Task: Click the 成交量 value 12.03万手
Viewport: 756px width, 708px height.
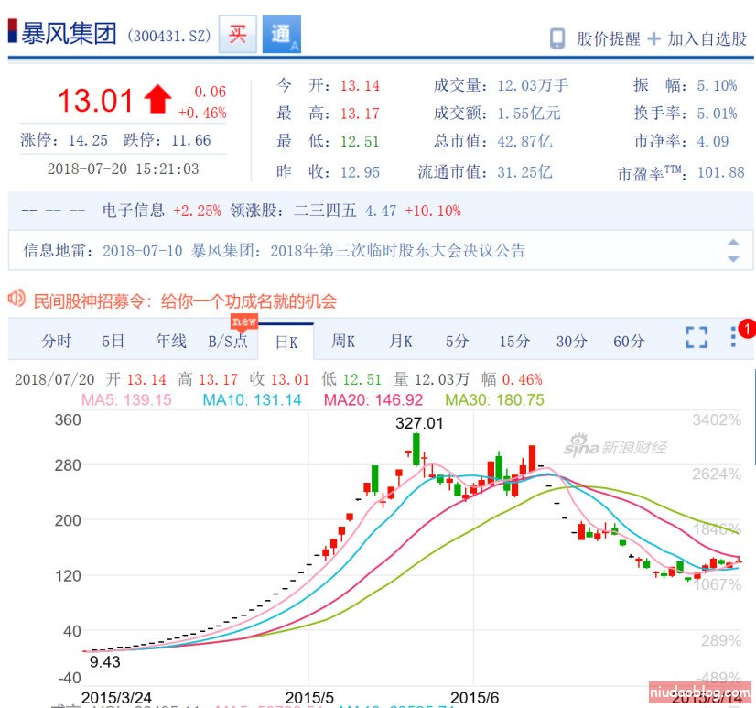Action: 533,85
